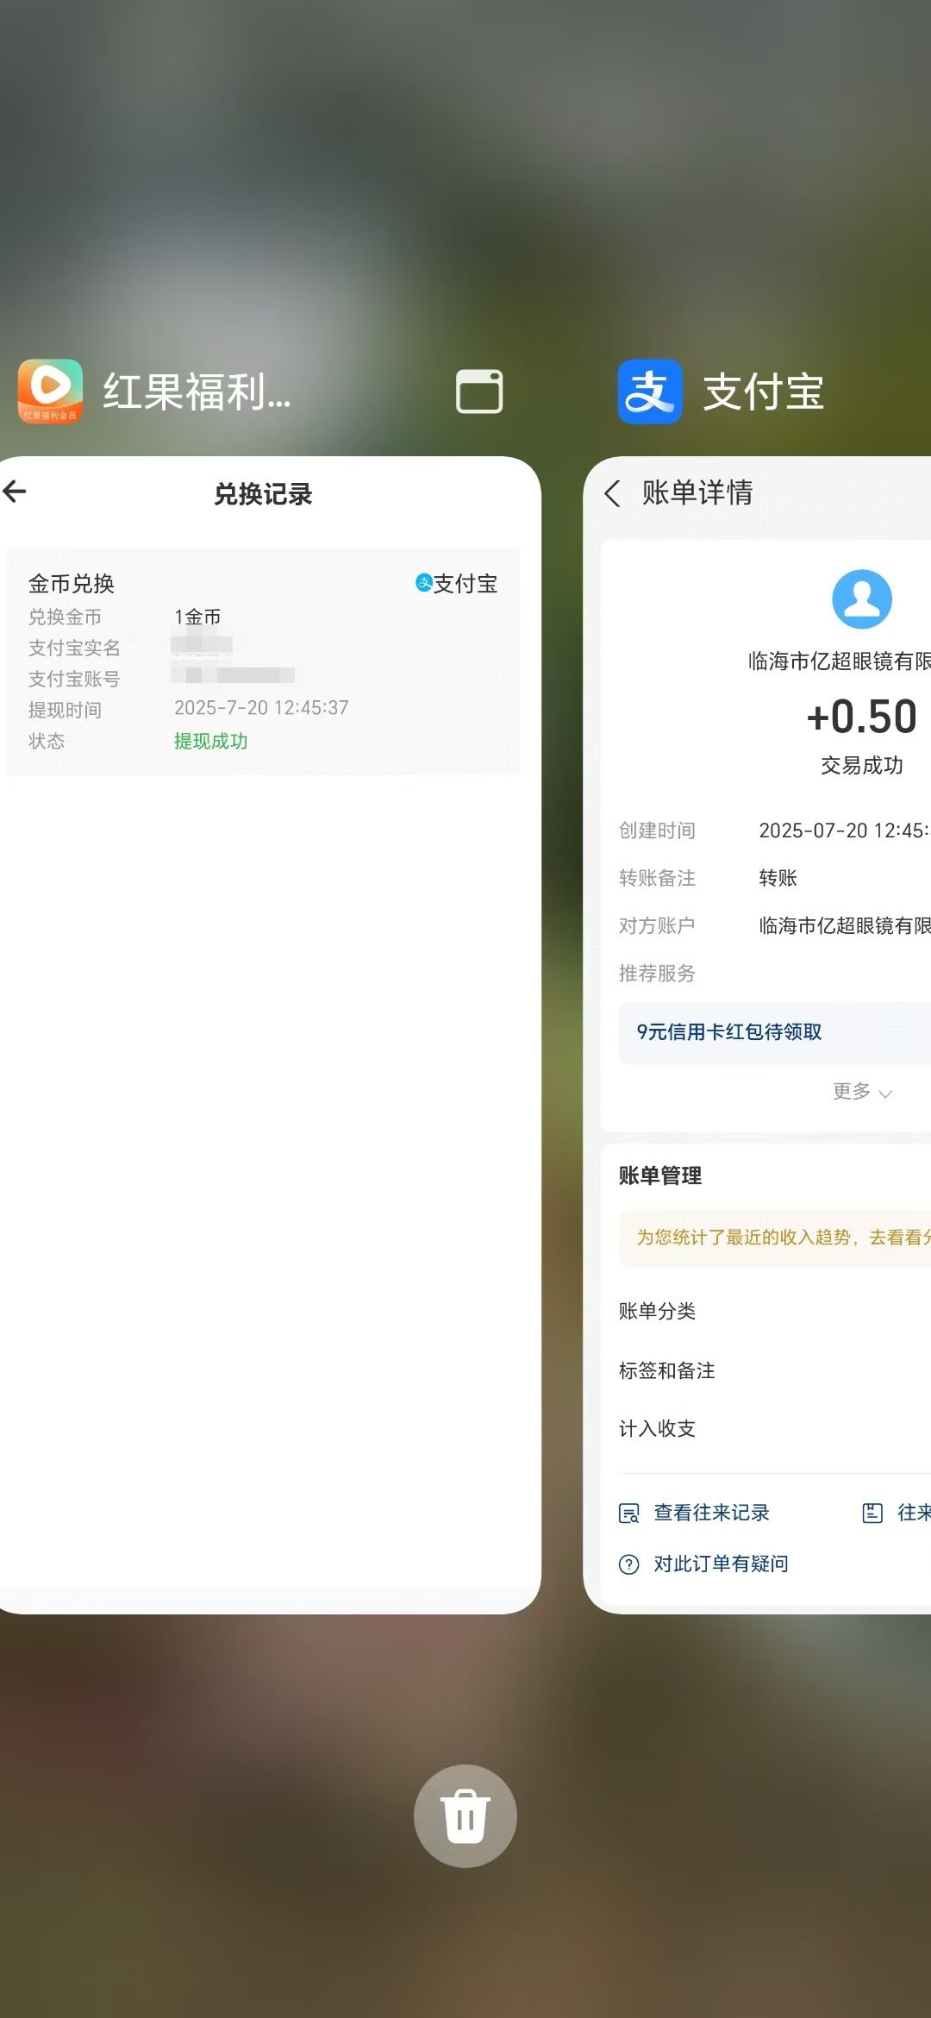Viewport: 931px width, 2018px height.
Task: Tap +0.50 amount in bill details
Action: [861, 717]
